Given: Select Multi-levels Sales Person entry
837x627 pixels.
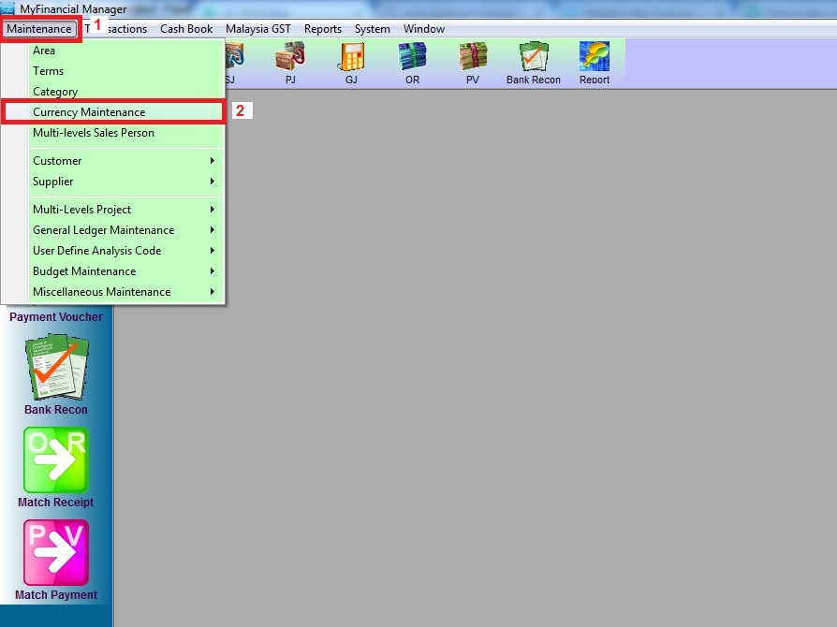Looking at the screenshot, I should (x=94, y=133).
